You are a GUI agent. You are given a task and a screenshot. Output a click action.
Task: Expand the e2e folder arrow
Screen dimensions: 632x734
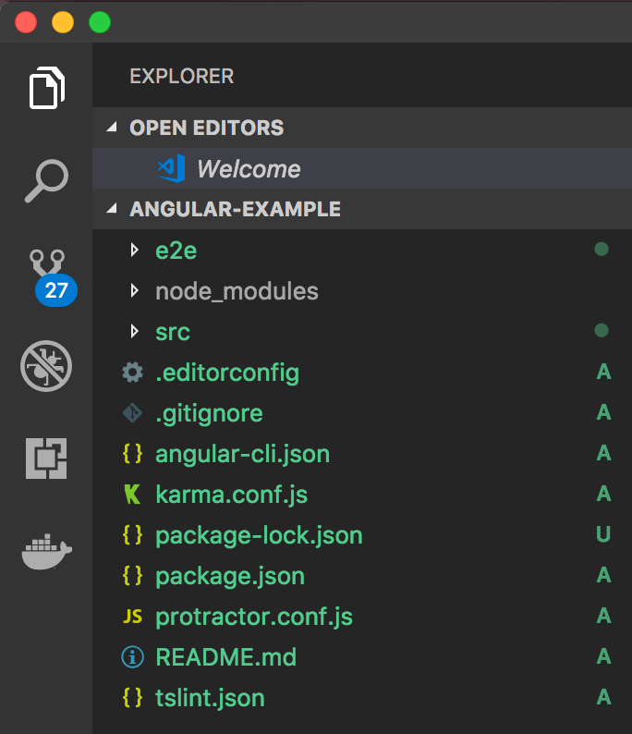click(135, 250)
